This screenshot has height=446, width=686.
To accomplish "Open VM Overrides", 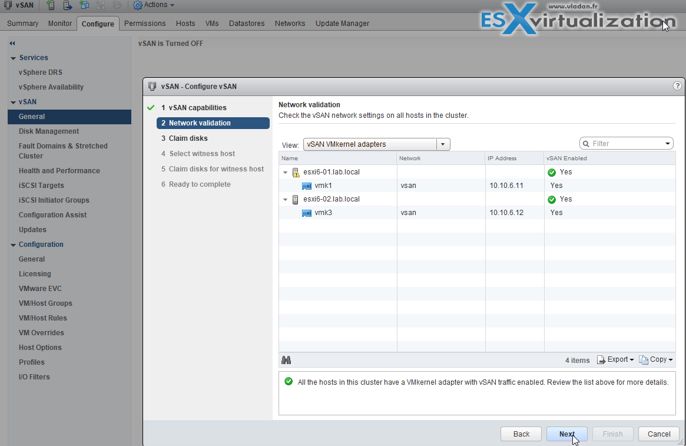I will (41, 333).
